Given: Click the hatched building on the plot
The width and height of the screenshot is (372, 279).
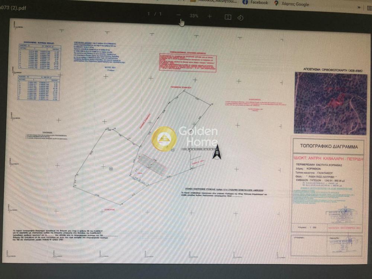Looking at the screenshot, I should pos(152,164).
